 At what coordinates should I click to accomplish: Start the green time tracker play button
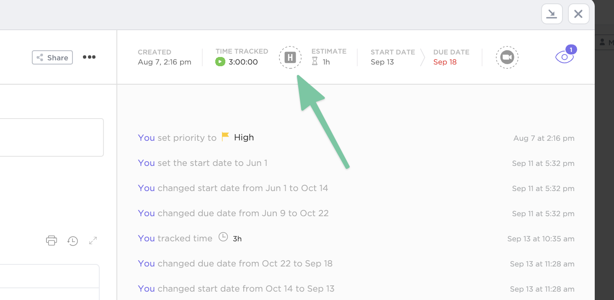coord(220,62)
